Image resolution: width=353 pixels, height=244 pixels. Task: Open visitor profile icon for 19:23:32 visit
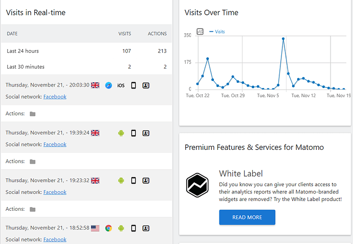coord(146,181)
